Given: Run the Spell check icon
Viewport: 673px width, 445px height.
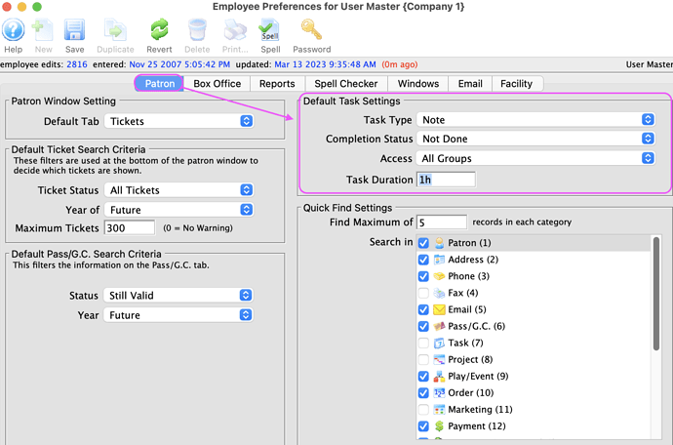Looking at the screenshot, I should pos(269,30).
